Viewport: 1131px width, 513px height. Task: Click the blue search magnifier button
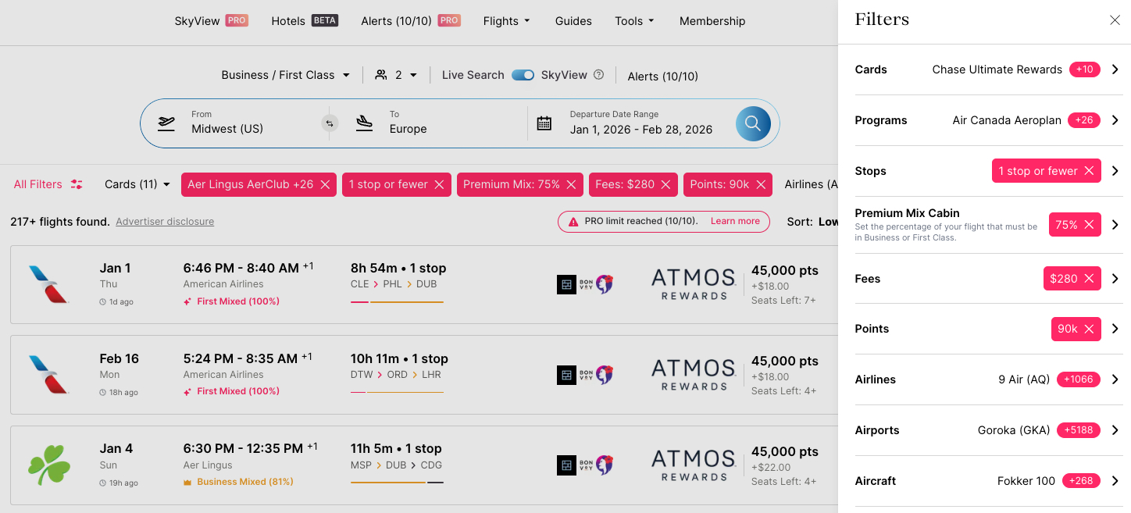pyautogui.click(x=752, y=123)
